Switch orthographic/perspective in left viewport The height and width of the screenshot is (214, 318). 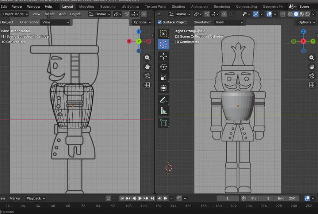pyautogui.click(x=147, y=85)
